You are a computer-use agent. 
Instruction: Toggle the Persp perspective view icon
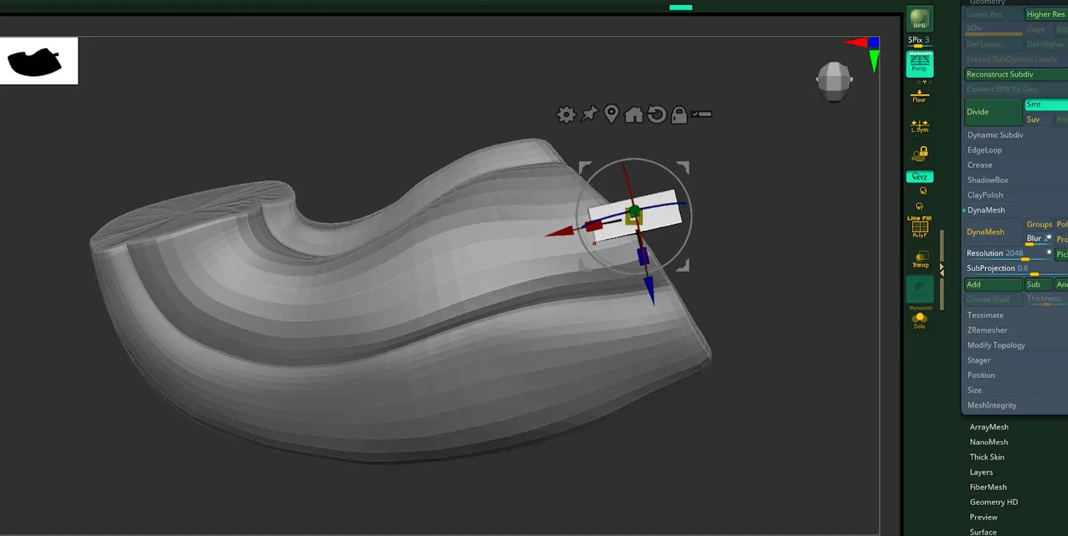pos(919,63)
